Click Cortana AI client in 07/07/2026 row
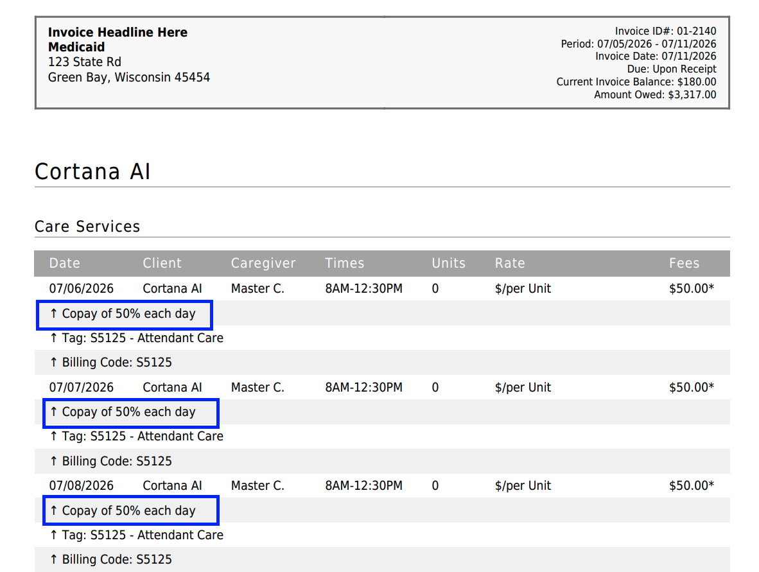The image size is (759, 572). point(172,387)
